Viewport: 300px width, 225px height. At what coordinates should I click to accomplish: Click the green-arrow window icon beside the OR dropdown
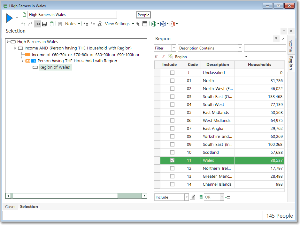click(228, 197)
